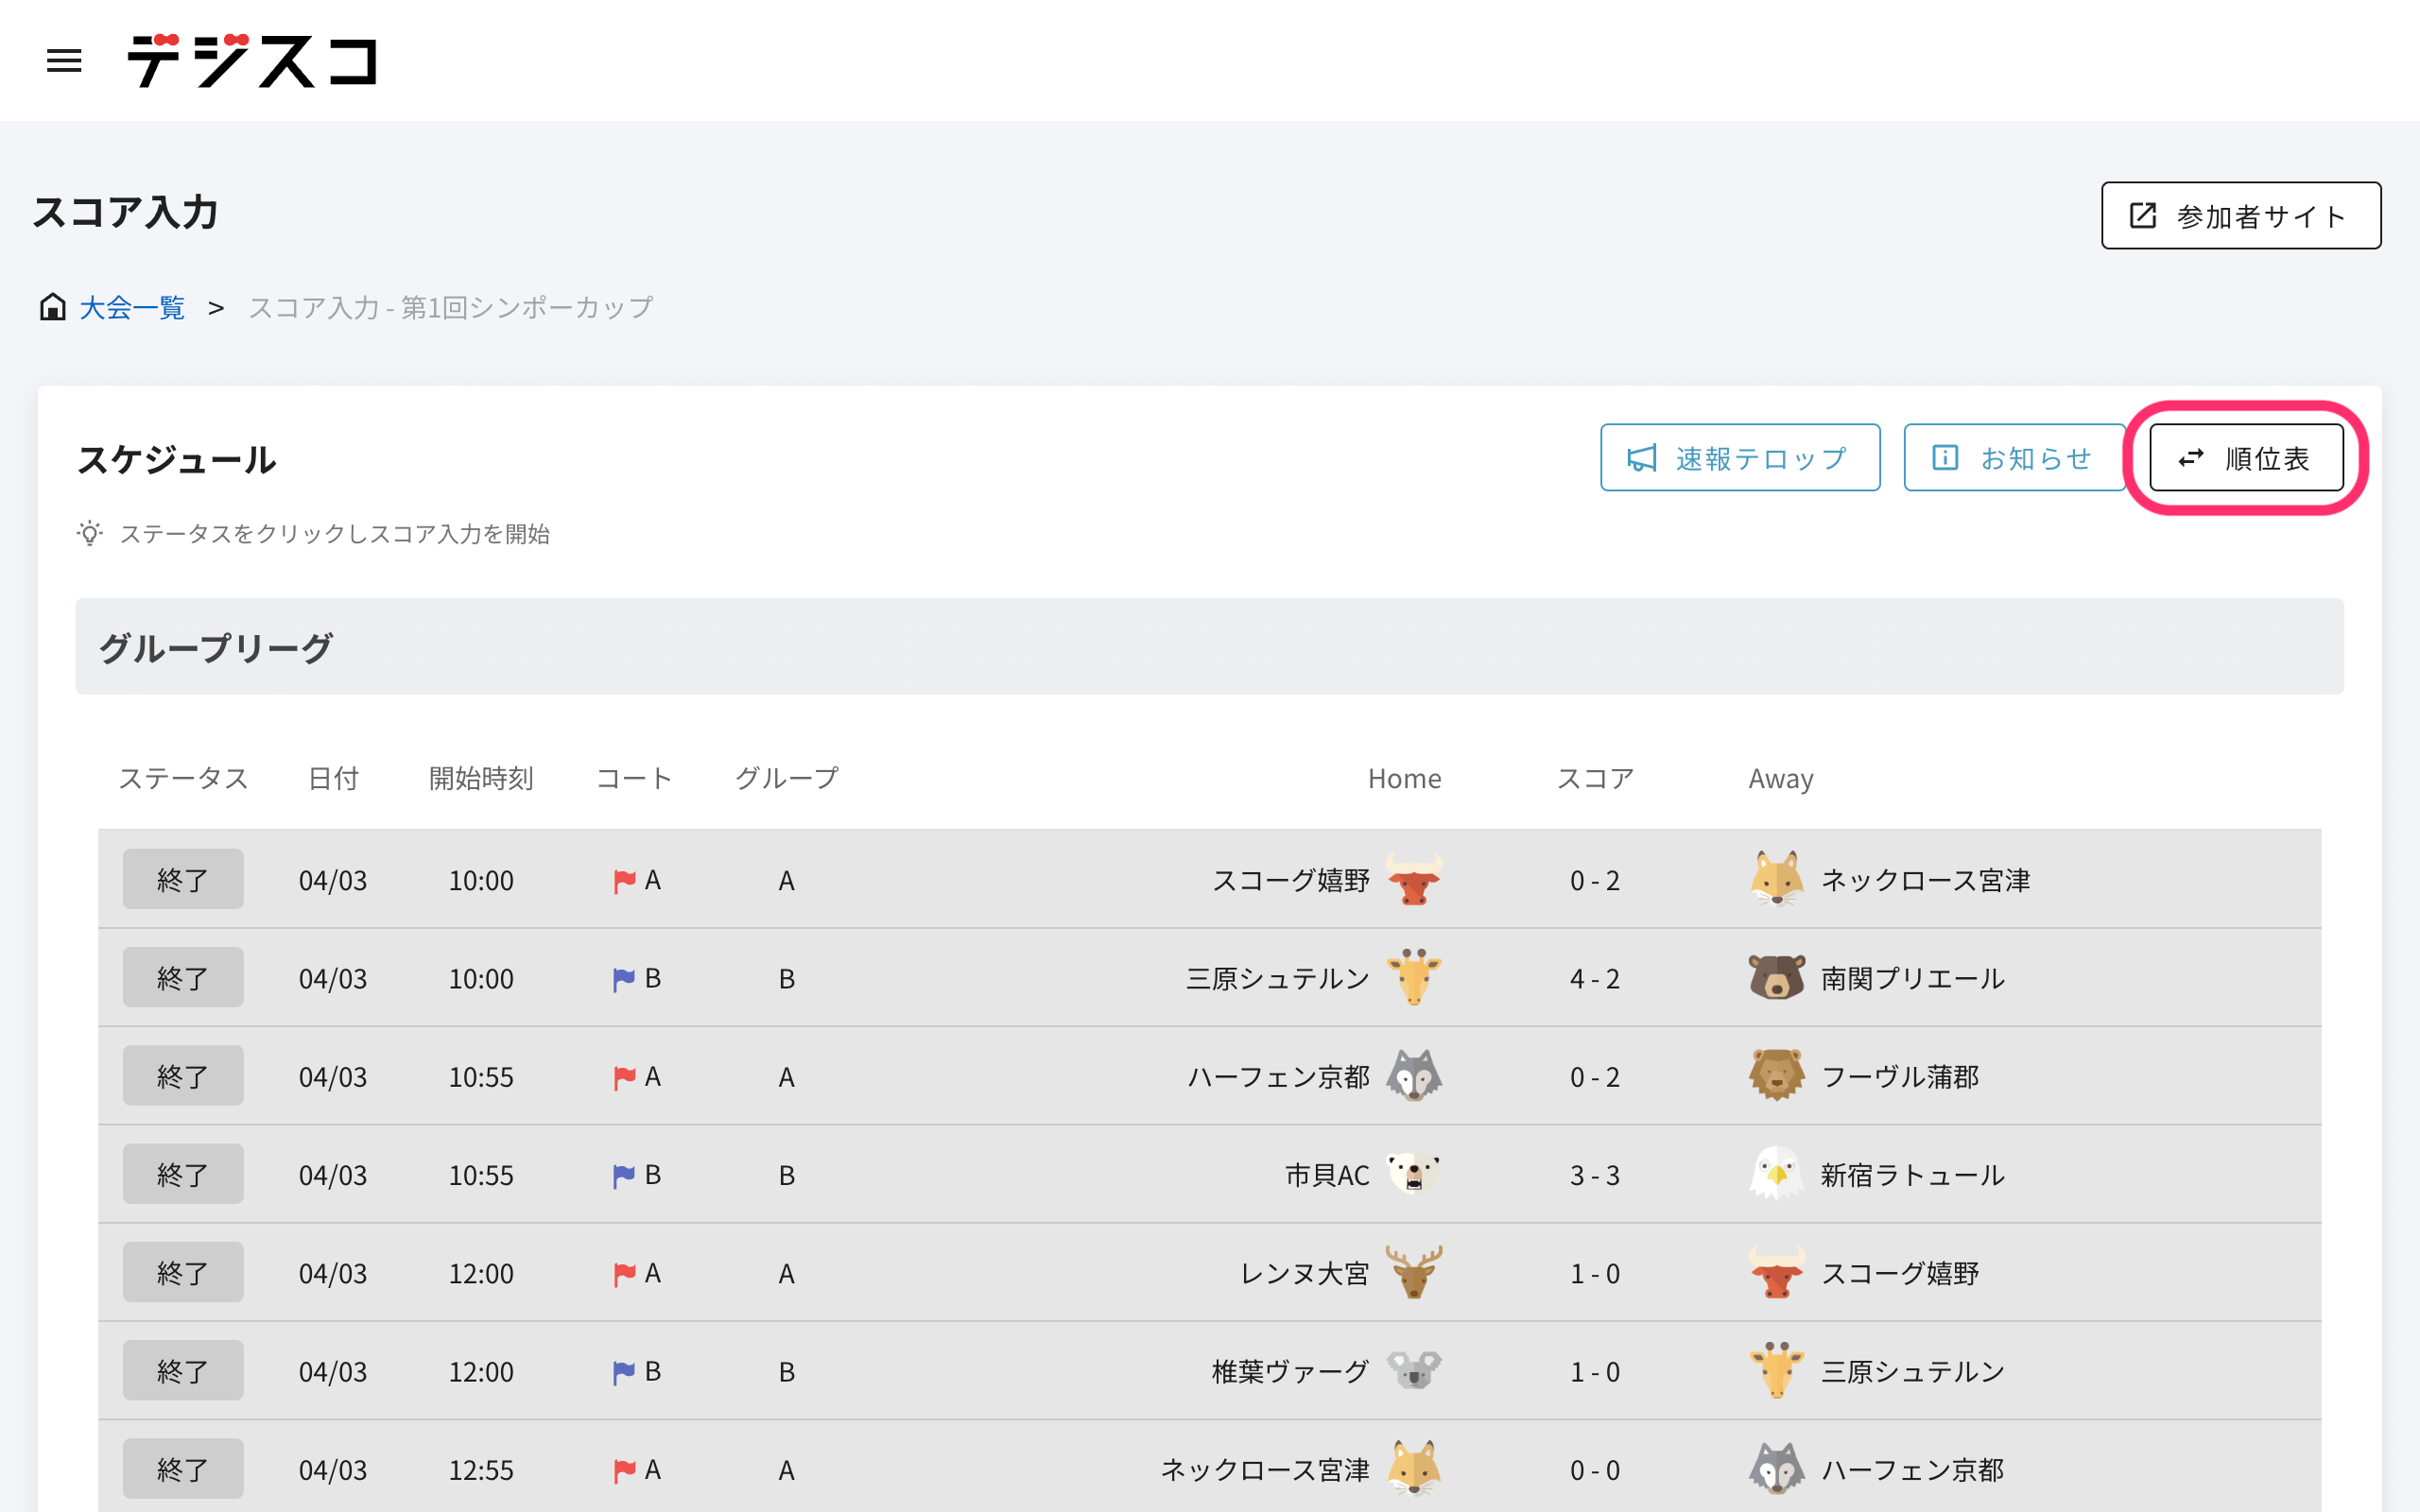
Task: Click the 新宿ラトュール eagle icon
Action: (1776, 1173)
